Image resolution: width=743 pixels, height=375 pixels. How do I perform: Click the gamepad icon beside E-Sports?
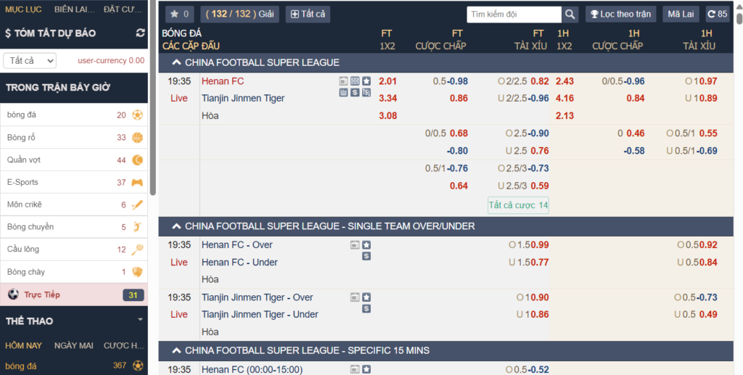pyautogui.click(x=137, y=182)
